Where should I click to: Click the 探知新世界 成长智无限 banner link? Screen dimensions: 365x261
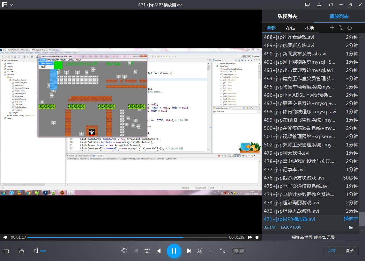[313, 237]
